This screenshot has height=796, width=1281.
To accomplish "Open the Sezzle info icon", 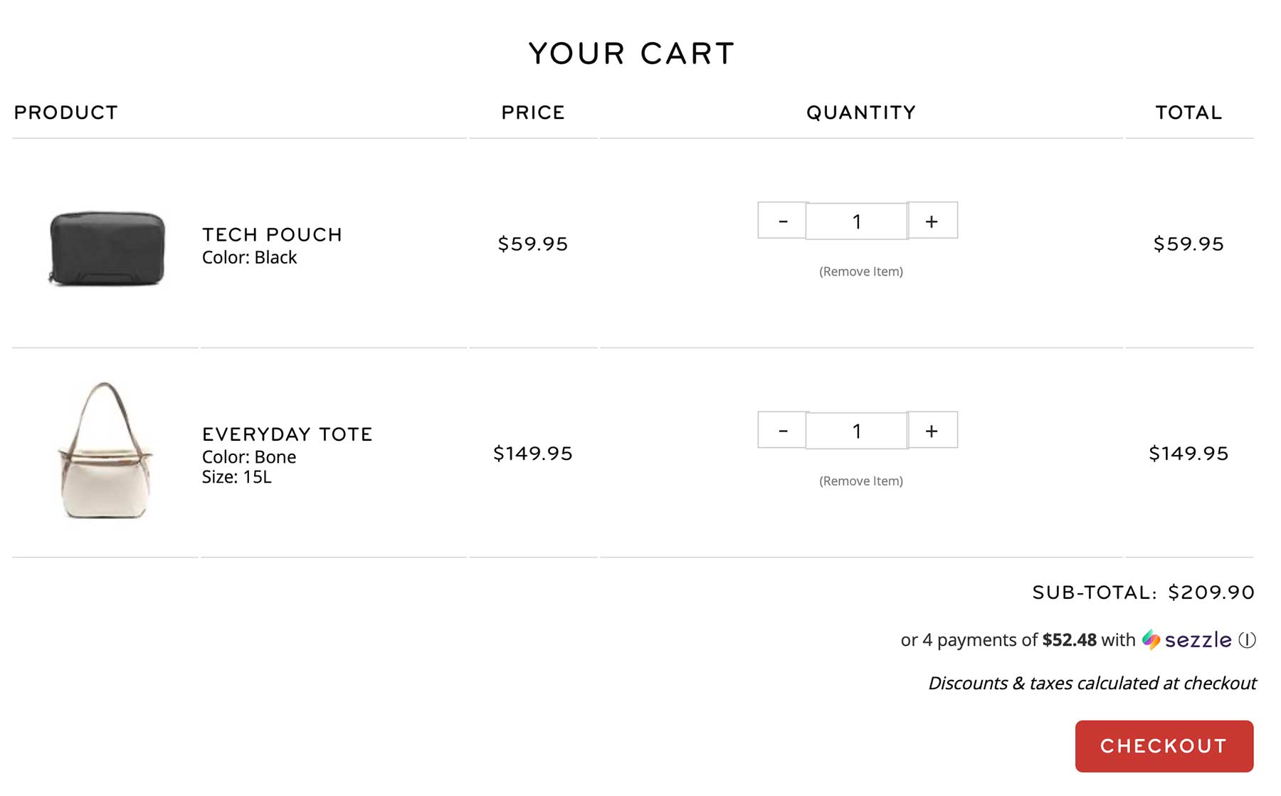I will (1246, 640).
